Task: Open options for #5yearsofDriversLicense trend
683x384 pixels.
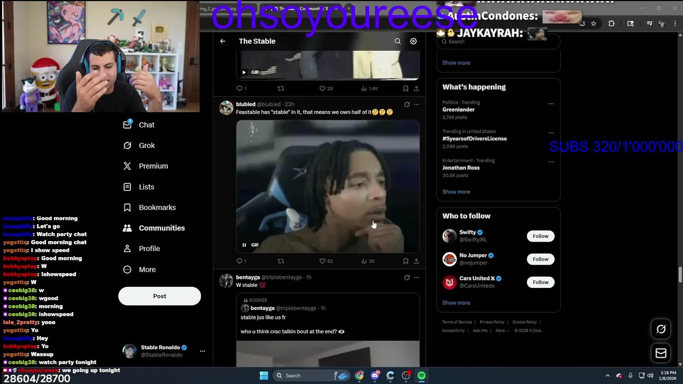Action: click(x=551, y=133)
